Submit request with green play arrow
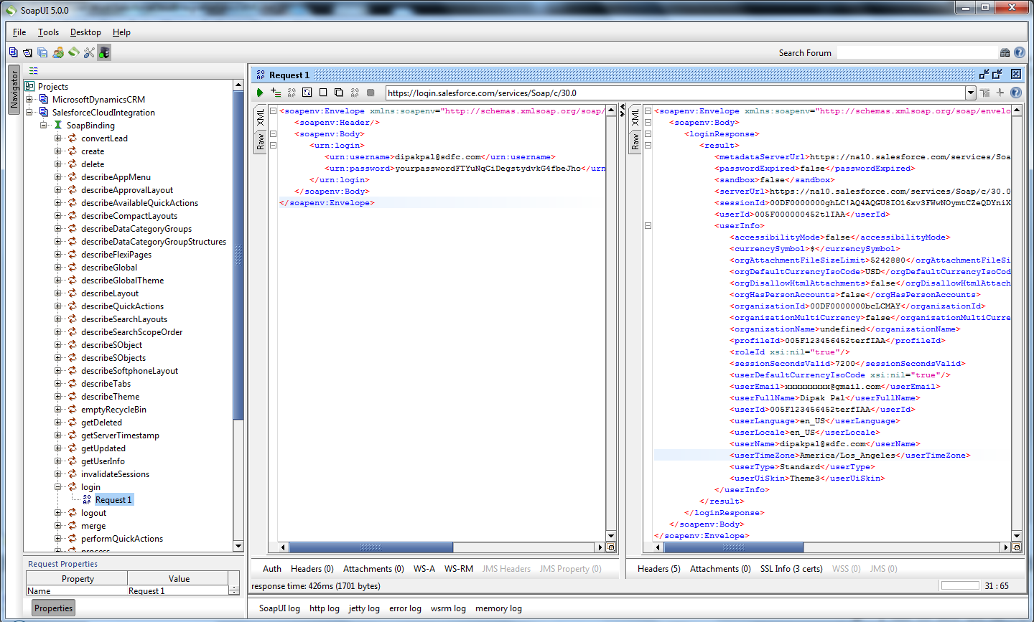 [x=260, y=93]
